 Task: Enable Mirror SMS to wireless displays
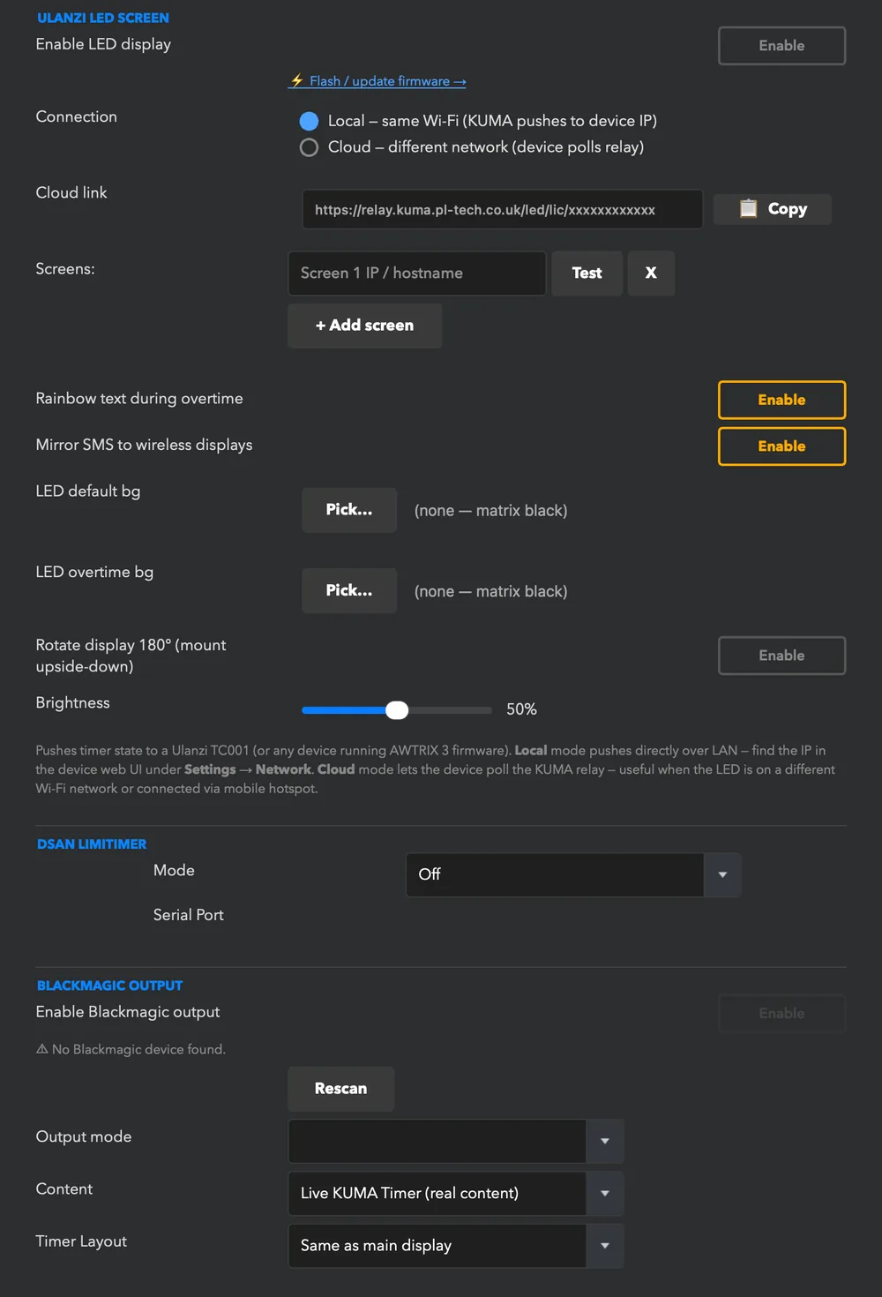point(781,446)
